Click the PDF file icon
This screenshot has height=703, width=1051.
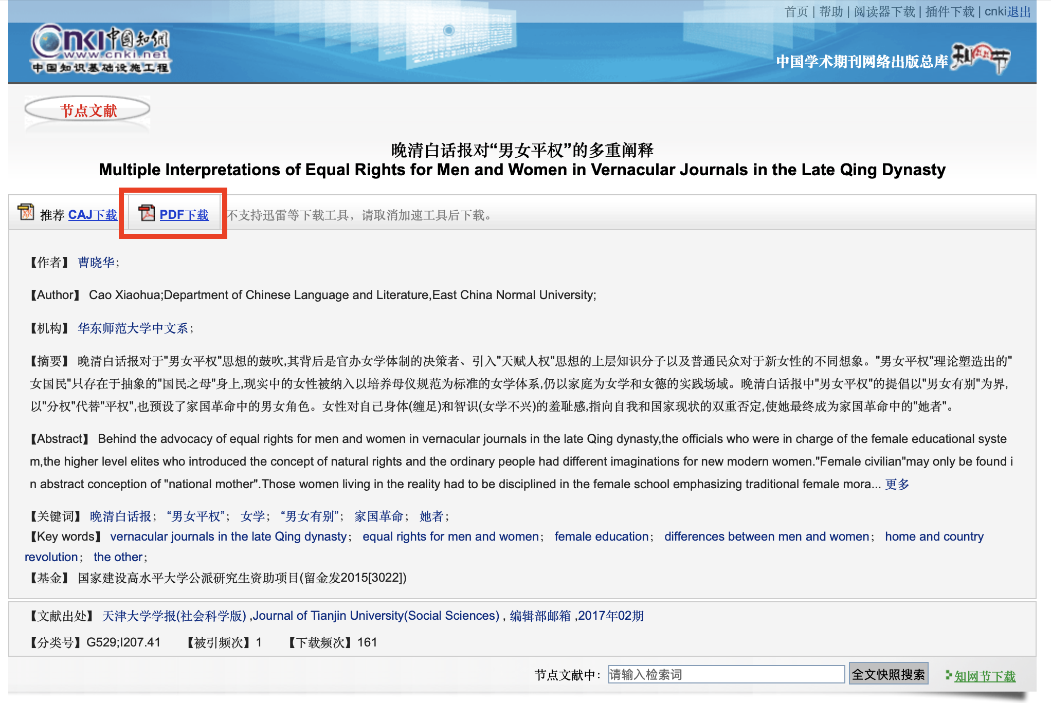[x=147, y=212]
